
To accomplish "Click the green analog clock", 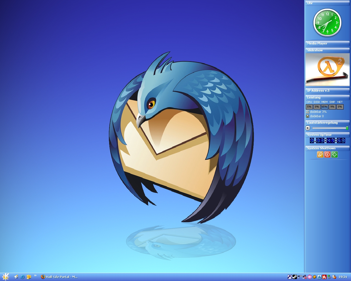I will (327, 23).
